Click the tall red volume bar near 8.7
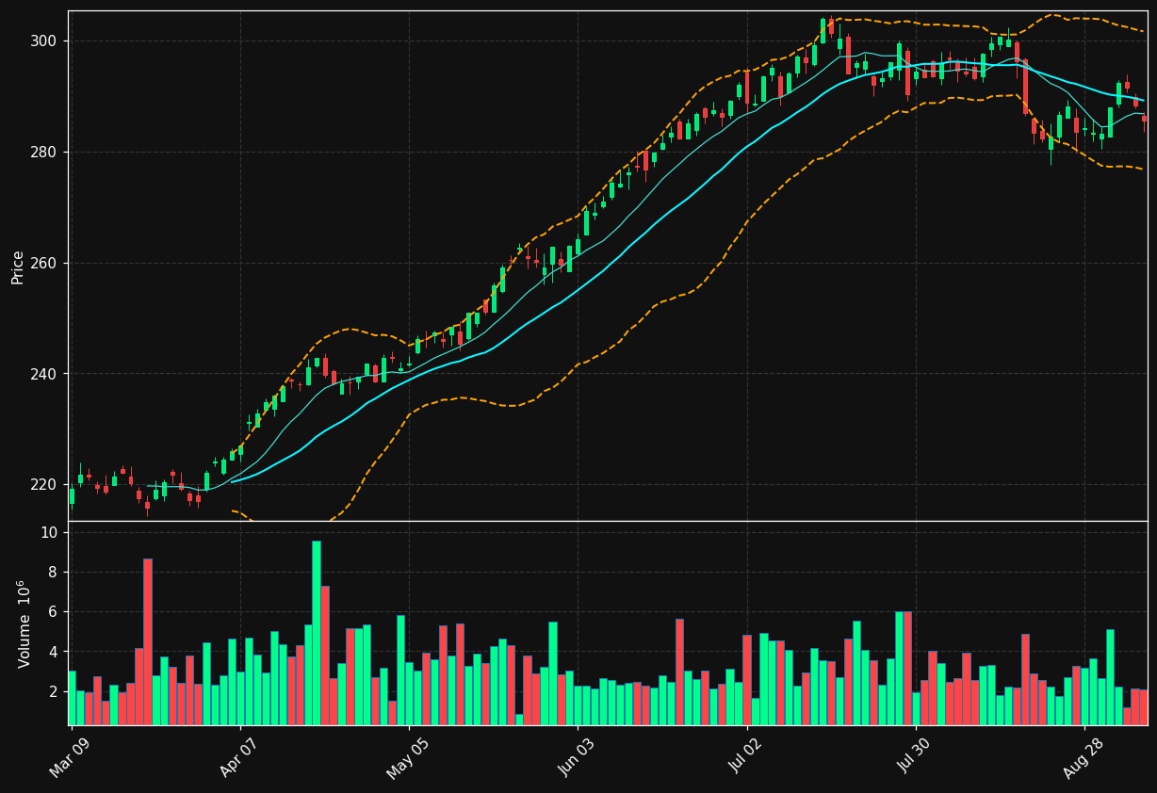 pyautogui.click(x=148, y=641)
